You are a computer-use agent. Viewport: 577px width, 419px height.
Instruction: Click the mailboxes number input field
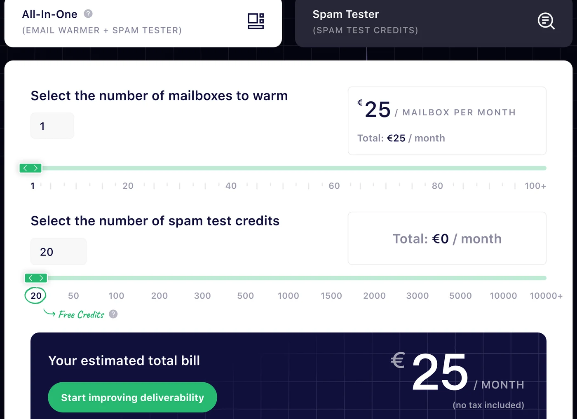52,126
